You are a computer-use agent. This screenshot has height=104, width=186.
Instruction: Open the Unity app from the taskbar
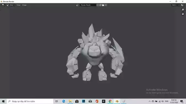(103, 101)
